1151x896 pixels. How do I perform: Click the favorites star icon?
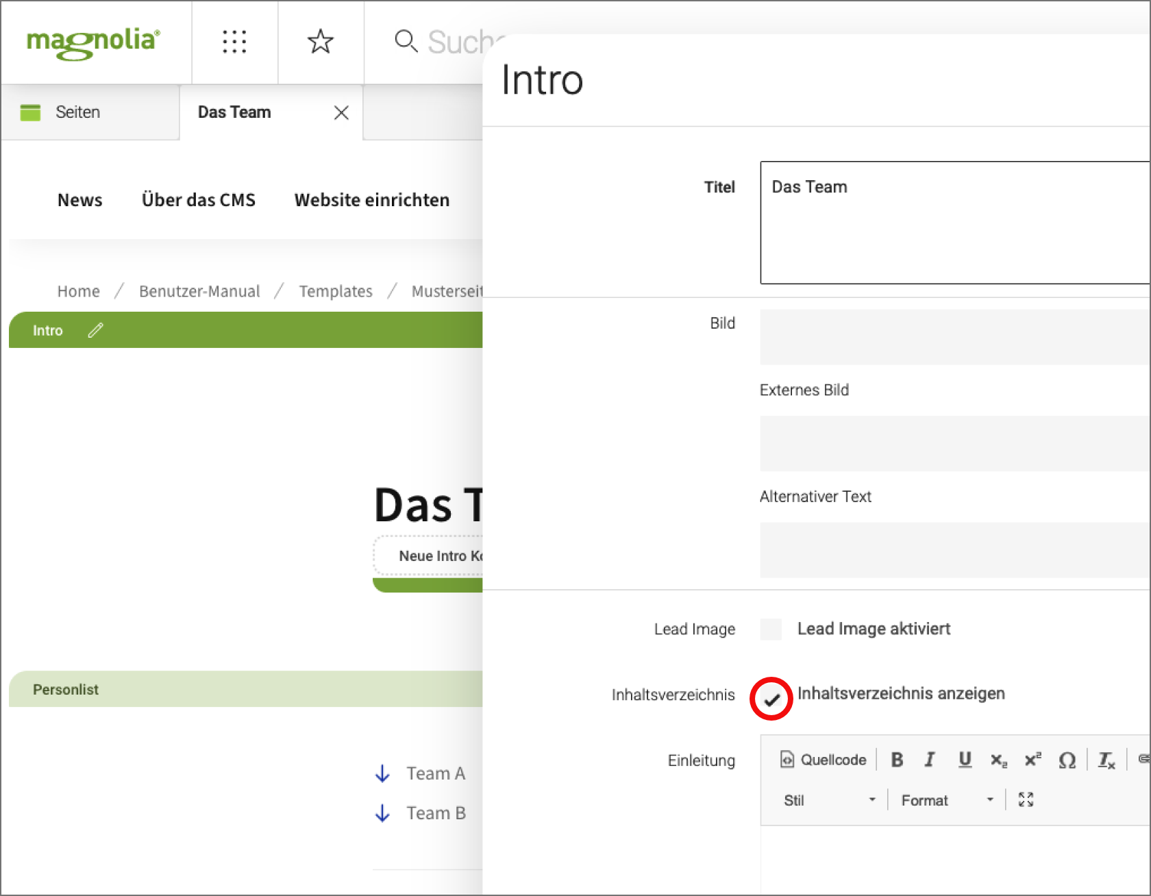click(x=320, y=42)
